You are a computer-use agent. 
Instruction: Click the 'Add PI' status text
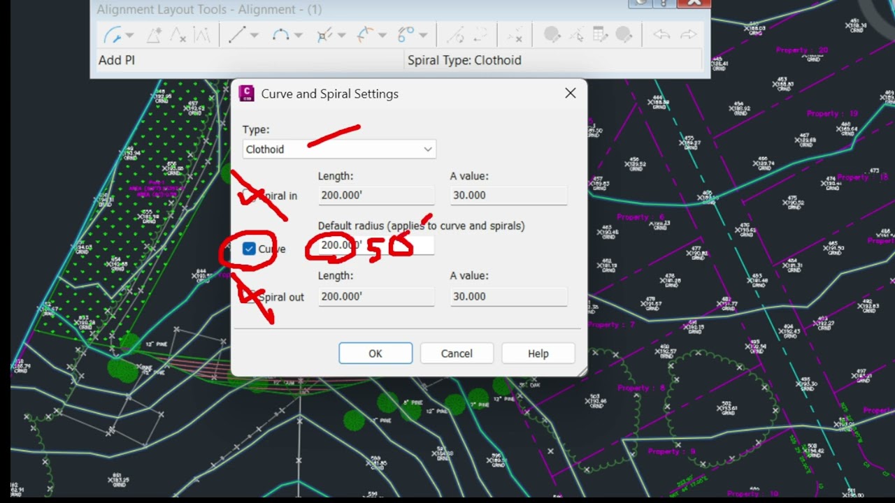(117, 60)
